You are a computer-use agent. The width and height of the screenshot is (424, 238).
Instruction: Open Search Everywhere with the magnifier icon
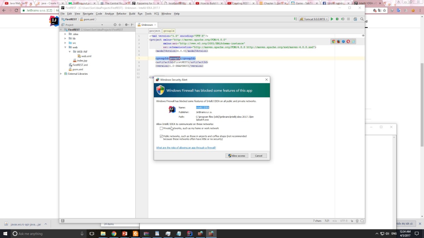click(x=362, y=19)
